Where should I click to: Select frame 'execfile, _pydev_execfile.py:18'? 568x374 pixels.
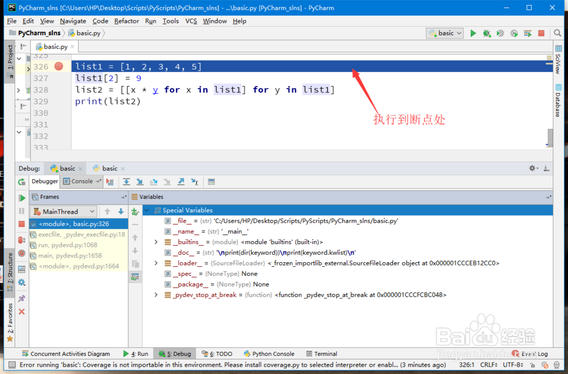coord(78,234)
